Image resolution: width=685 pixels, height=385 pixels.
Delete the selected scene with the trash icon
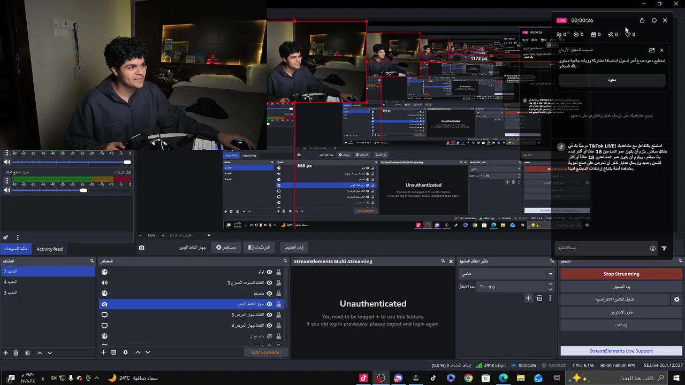pos(16,353)
